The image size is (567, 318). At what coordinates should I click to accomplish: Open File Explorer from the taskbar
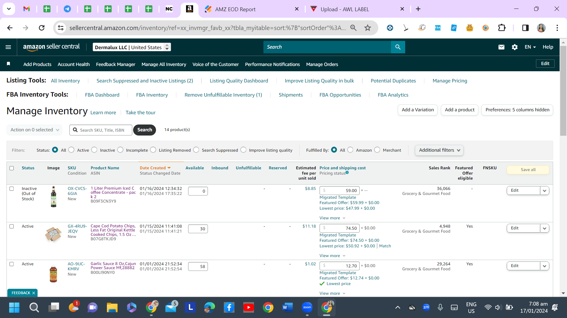coord(112,307)
